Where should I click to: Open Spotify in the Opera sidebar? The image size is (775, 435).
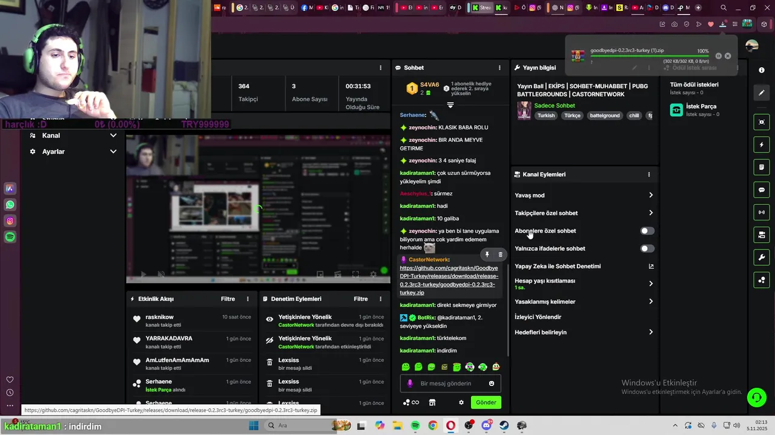click(10, 237)
